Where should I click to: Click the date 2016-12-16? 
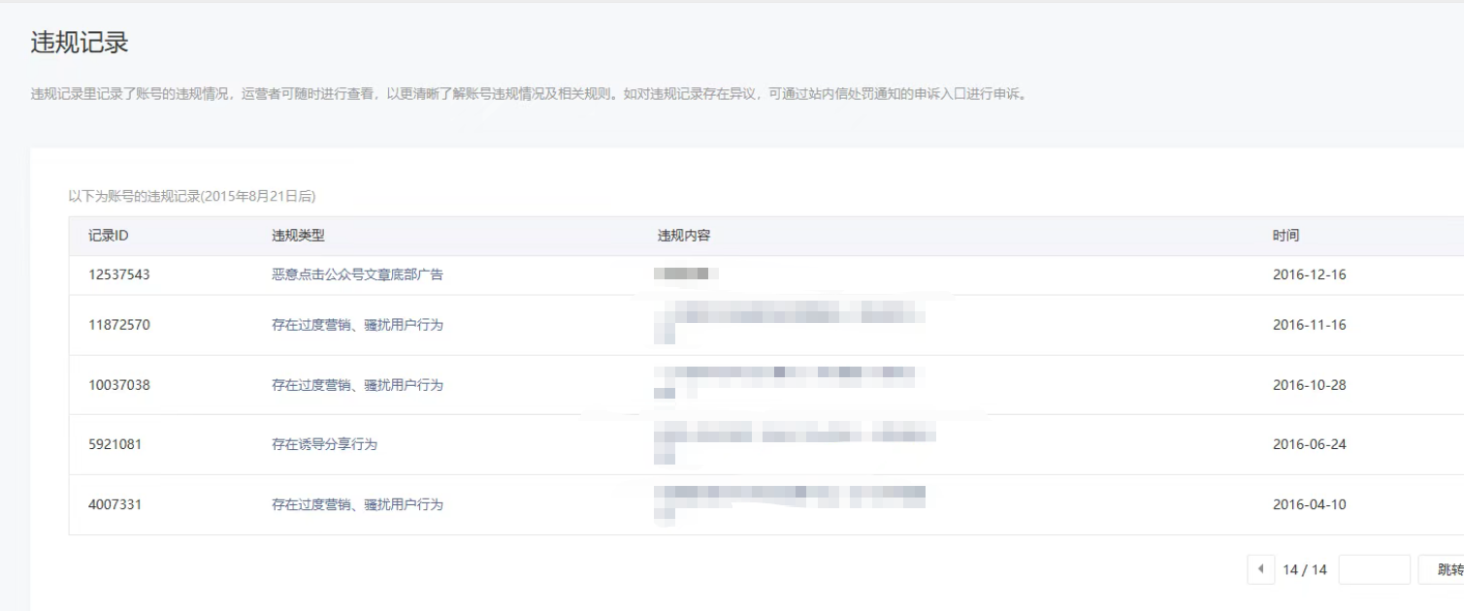pyautogui.click(x=1309, y=274)
